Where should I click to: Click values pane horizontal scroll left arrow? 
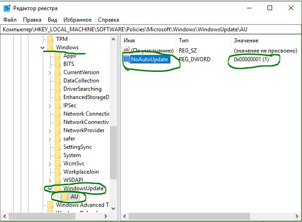pos(125,216)
